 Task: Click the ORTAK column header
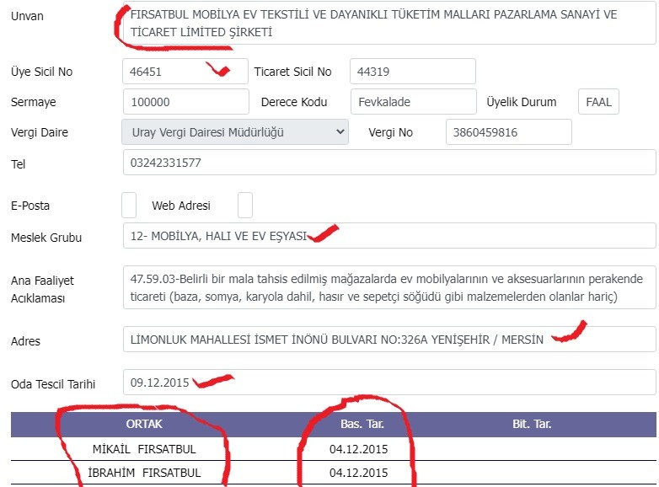pos(144,424)
